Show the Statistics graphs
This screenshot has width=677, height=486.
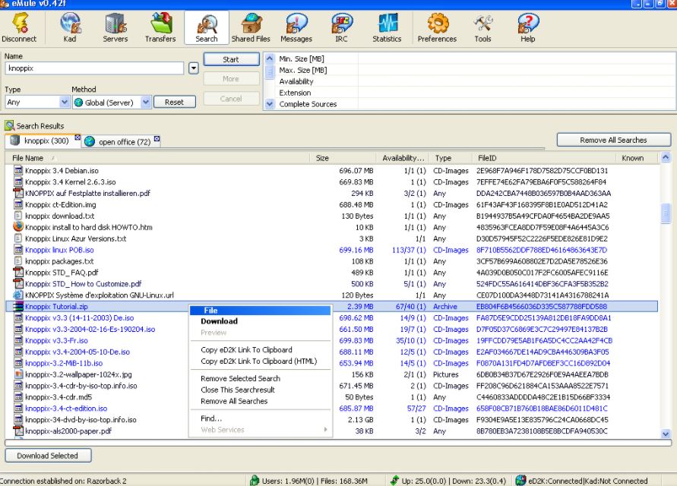tap(387, 28)
